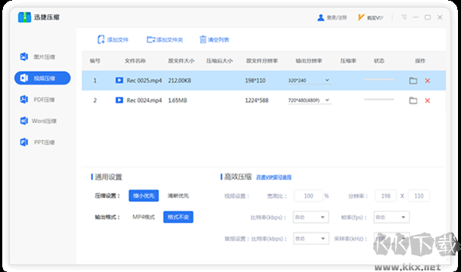Screen dimensions: 461x272
Task: Select MP4格式 output format
Action: [144, 217]
